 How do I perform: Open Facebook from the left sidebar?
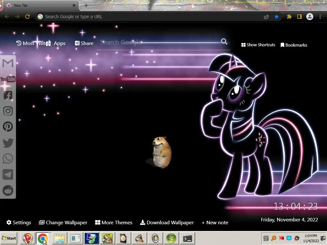coord(8,95)
